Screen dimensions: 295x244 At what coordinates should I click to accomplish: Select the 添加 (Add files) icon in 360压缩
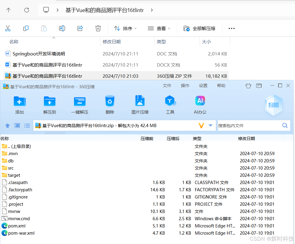pyautogui.click(x=19, y=104)
